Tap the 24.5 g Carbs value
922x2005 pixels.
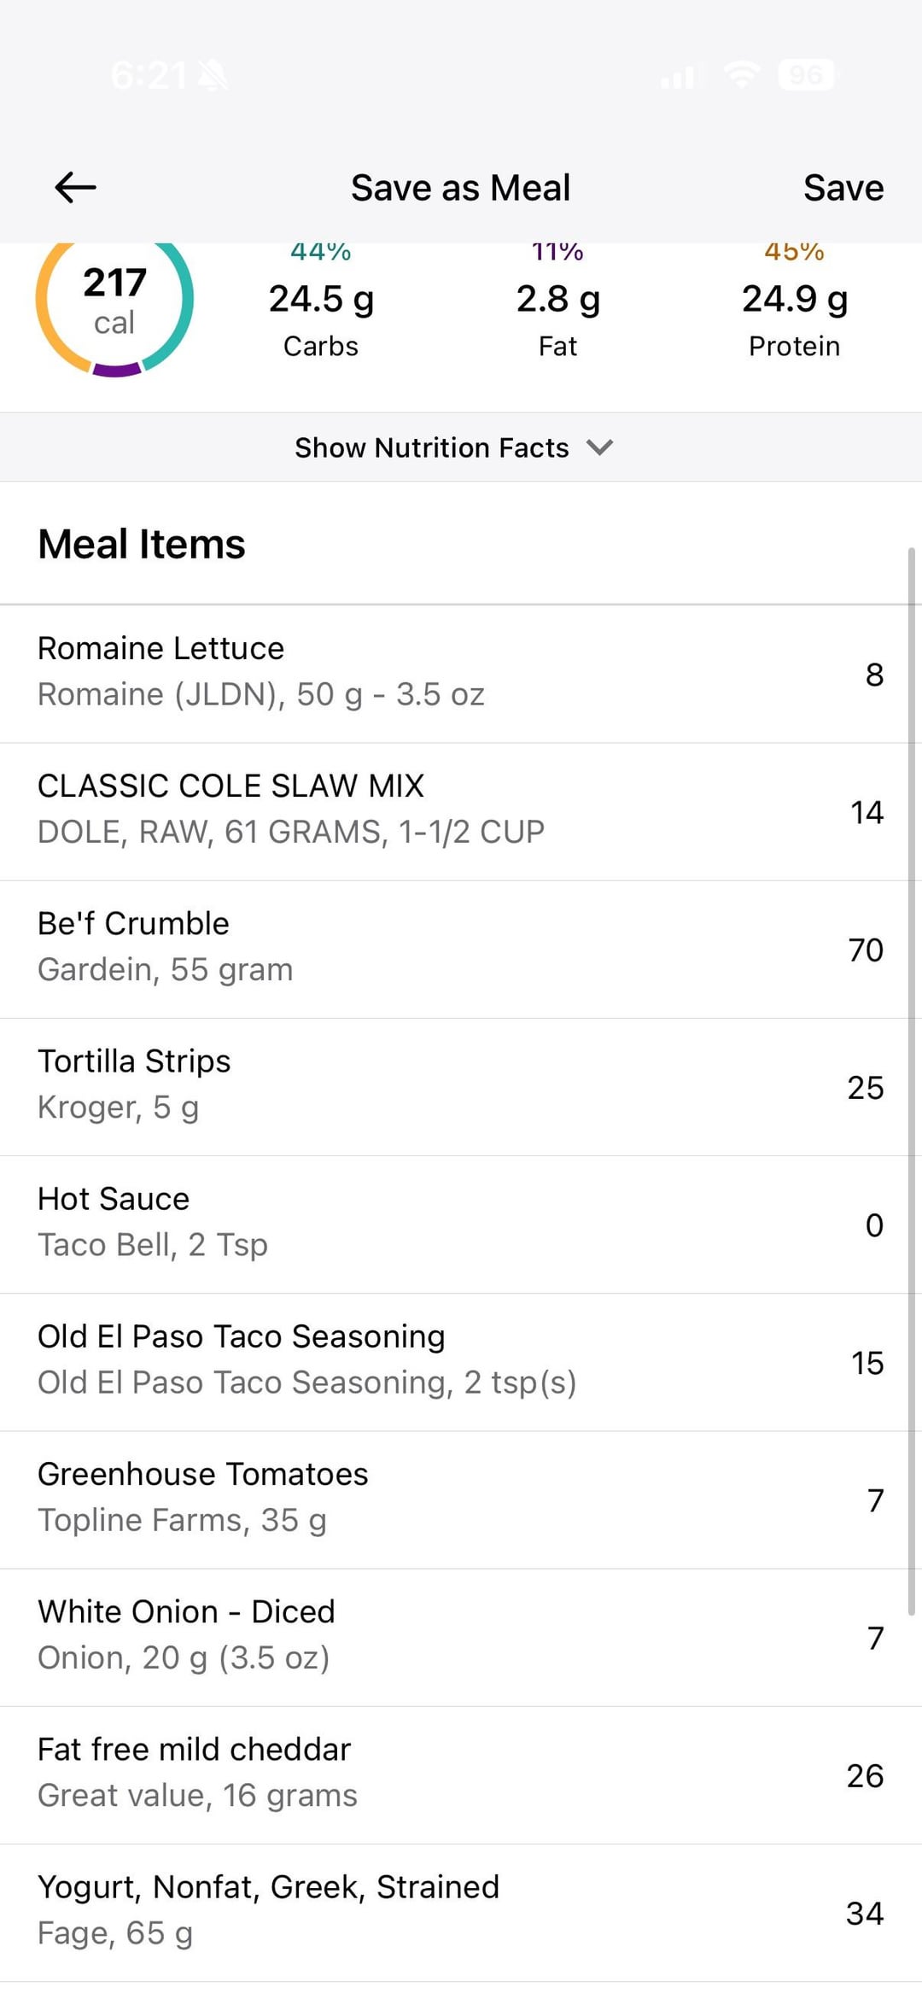321,300
